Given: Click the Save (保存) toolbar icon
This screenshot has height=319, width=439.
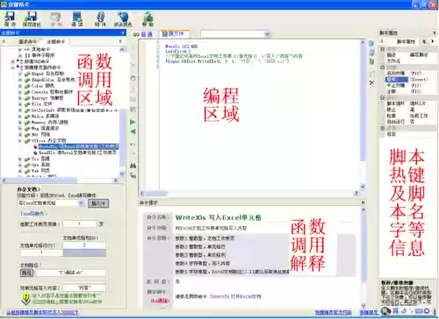Looking at the screenshot, I should (11, 18).
